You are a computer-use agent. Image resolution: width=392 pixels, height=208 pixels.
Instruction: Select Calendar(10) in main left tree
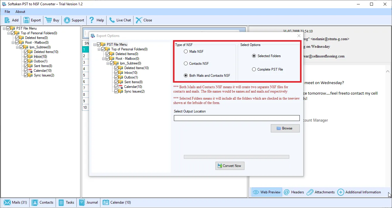[43, 71]
